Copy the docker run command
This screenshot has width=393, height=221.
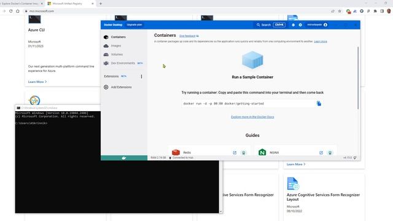tap(319, 103)
